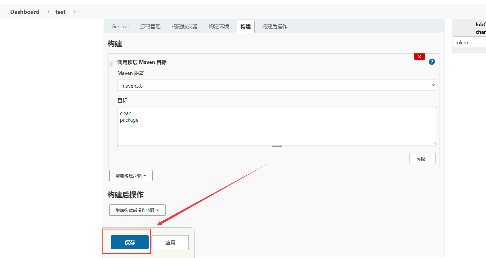This screenshot has width=486, height=258.
Task: Switch to the General tab
Action: point(120,26)
